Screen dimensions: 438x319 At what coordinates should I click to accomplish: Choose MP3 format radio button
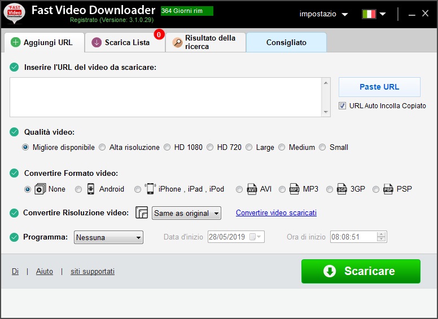pos(282,189)
